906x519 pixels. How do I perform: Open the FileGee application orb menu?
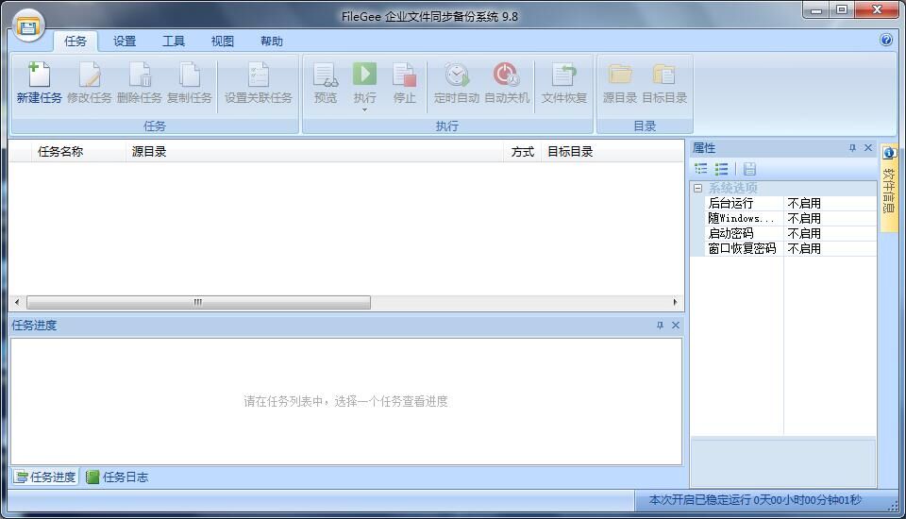pyautogui.click(x=27, y=26)
